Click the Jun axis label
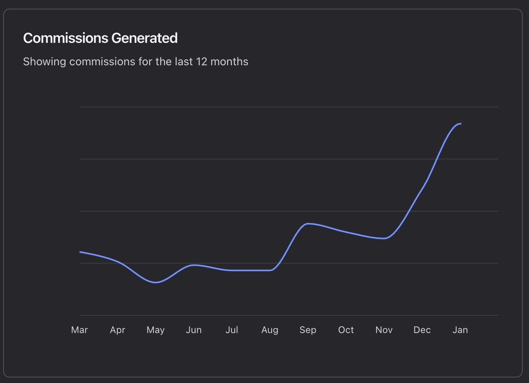Viewport: 529px width, 383px height. coord(194,330)
